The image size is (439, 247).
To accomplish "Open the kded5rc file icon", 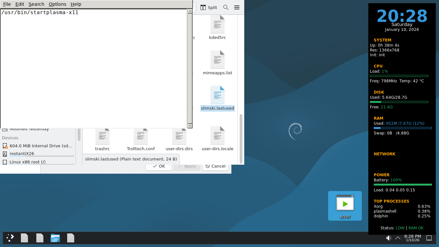I will (x=218, y=24).
